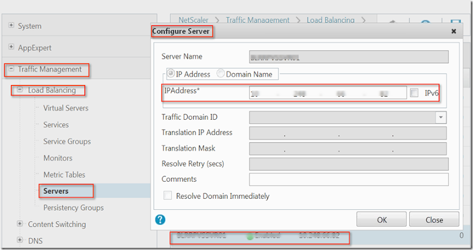Screen dimensions: 473x250
Task: Open Service Groups tree item
Action: coord(67,142)
